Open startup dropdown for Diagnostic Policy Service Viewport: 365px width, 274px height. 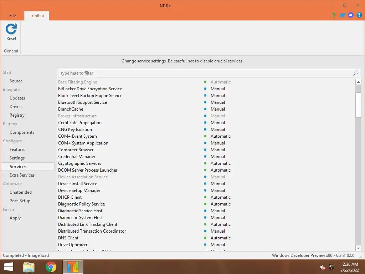coord(220,204)
